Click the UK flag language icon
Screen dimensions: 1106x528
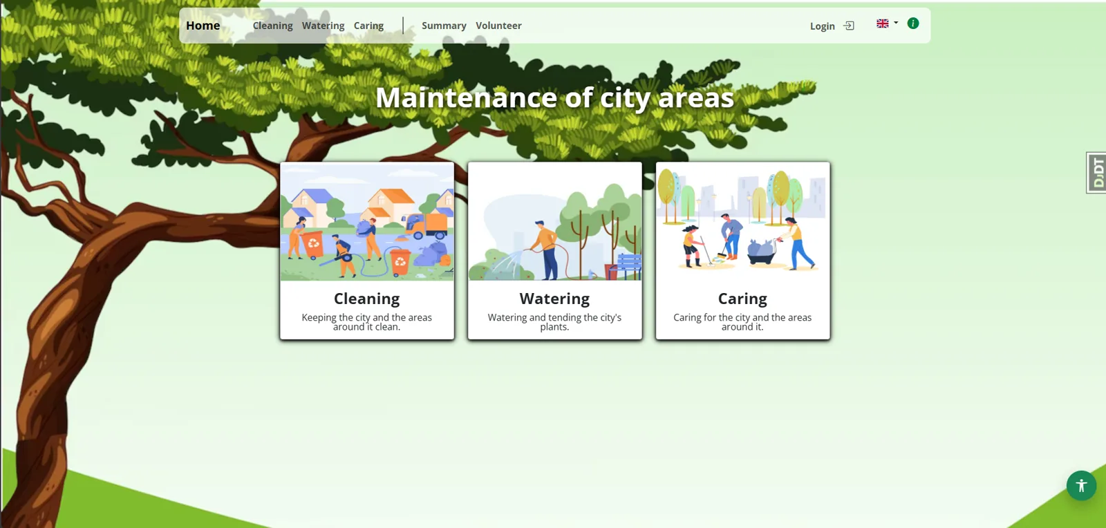(883, 23)
